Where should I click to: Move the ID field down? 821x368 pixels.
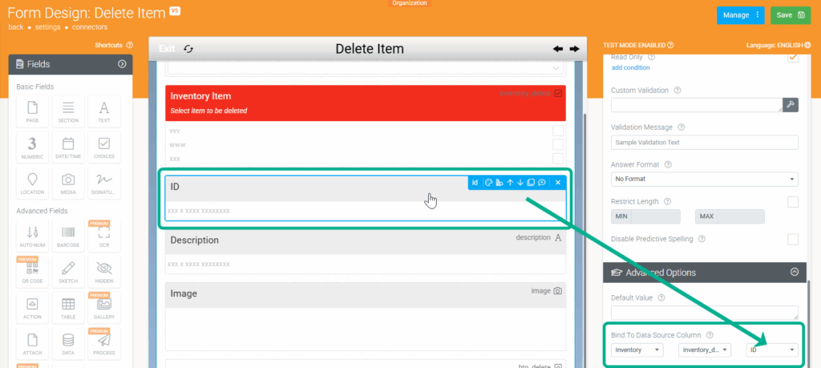coord(520,183)
